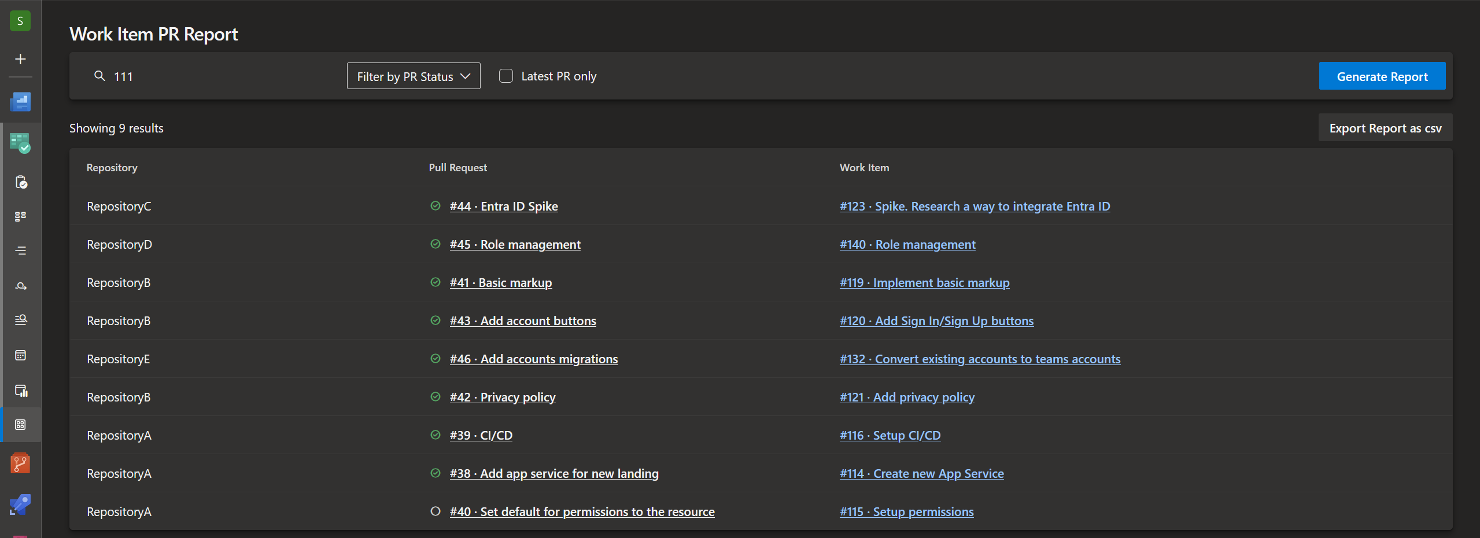This screenshot has width=1480, height=538.
Task: Open pull request #44 Entra ID Spike
Action: point(503,207)
